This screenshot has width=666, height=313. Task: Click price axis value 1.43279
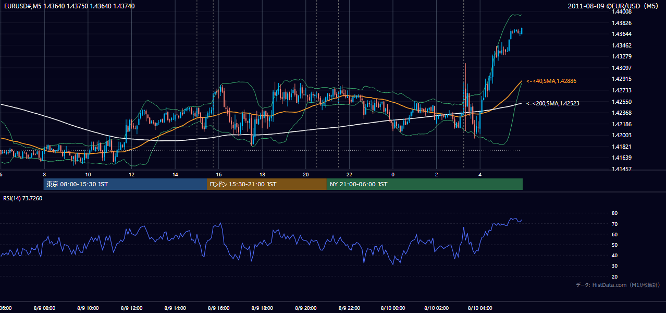pos(622,56)
